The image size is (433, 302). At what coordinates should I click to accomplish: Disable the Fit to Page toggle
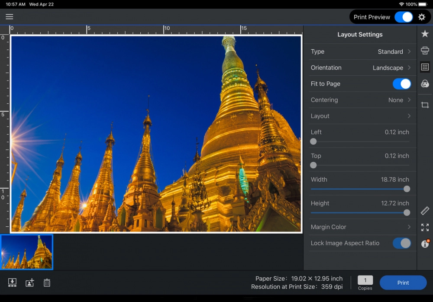(x=401, y=84)
